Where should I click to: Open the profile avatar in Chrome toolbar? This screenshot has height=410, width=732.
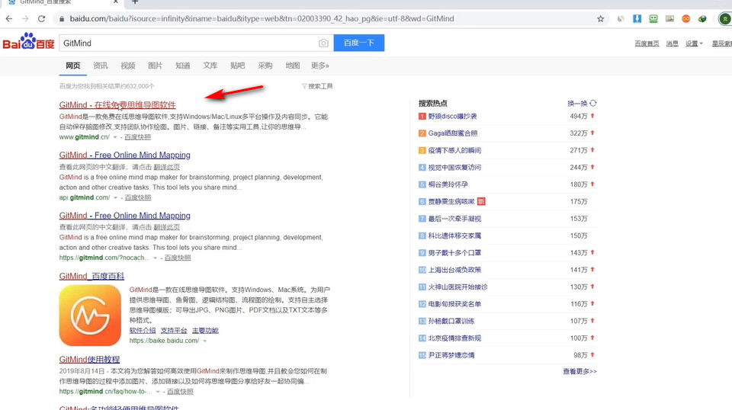pos(725,18)
